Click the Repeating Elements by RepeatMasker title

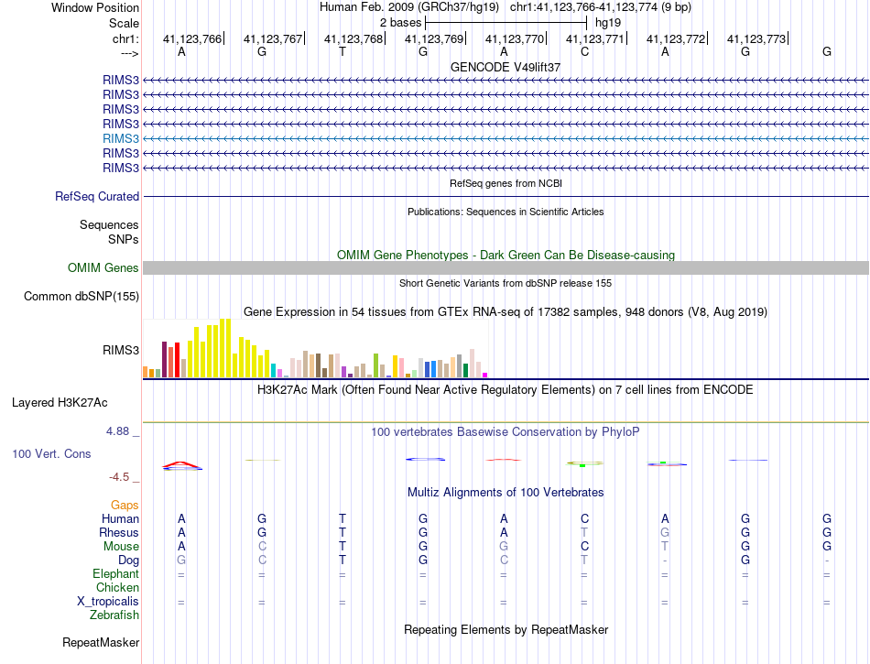tap(506, 629)
